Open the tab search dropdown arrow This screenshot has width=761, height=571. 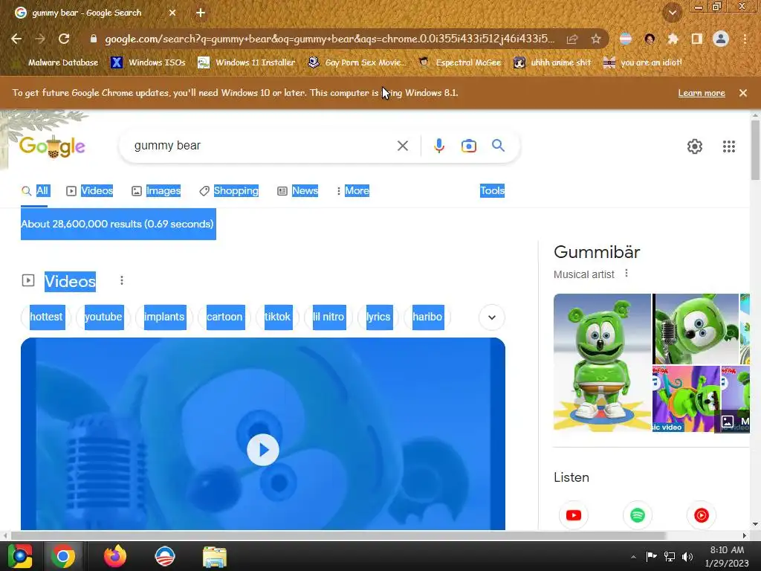click(x=672, y=13)
